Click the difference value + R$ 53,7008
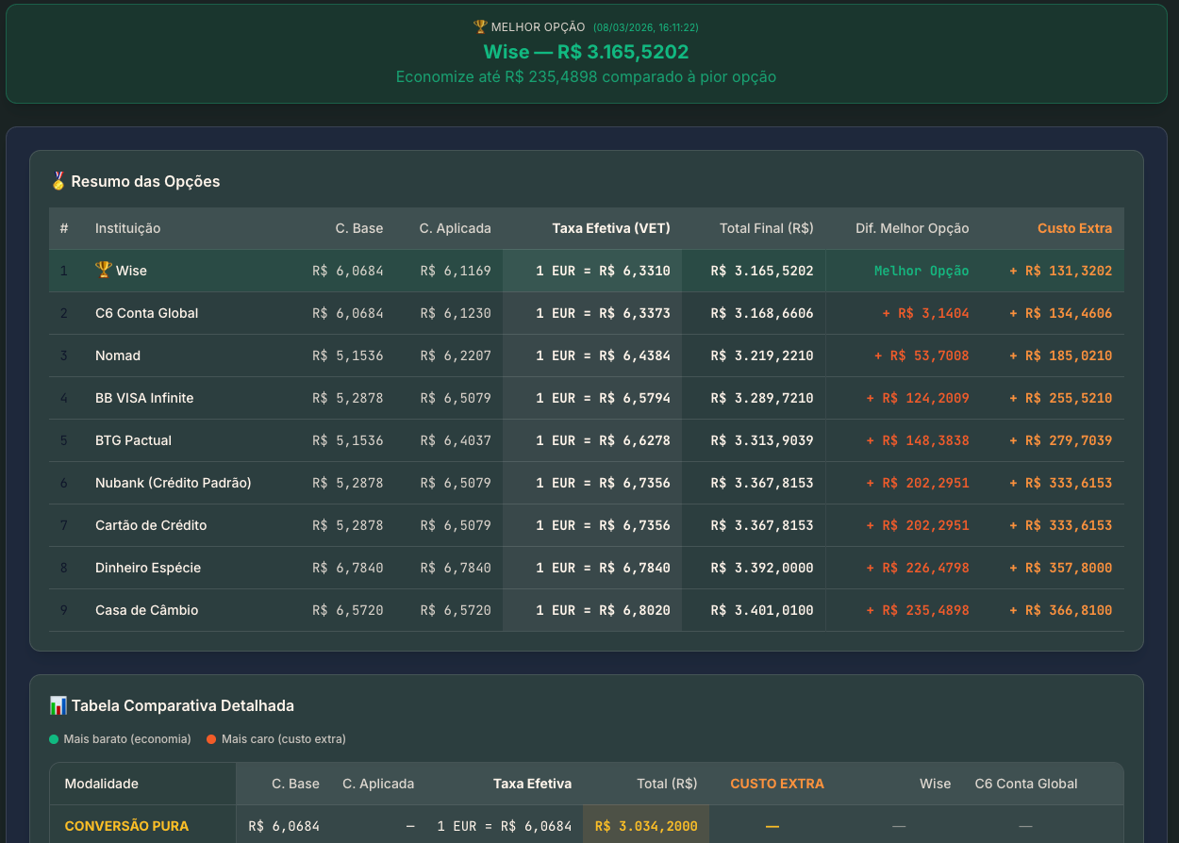The width and height of the screenshot is (1179, 843). pyautogui.click(x=922, y=355)
